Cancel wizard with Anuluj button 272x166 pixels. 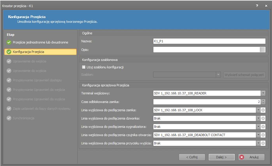(251, 157)
